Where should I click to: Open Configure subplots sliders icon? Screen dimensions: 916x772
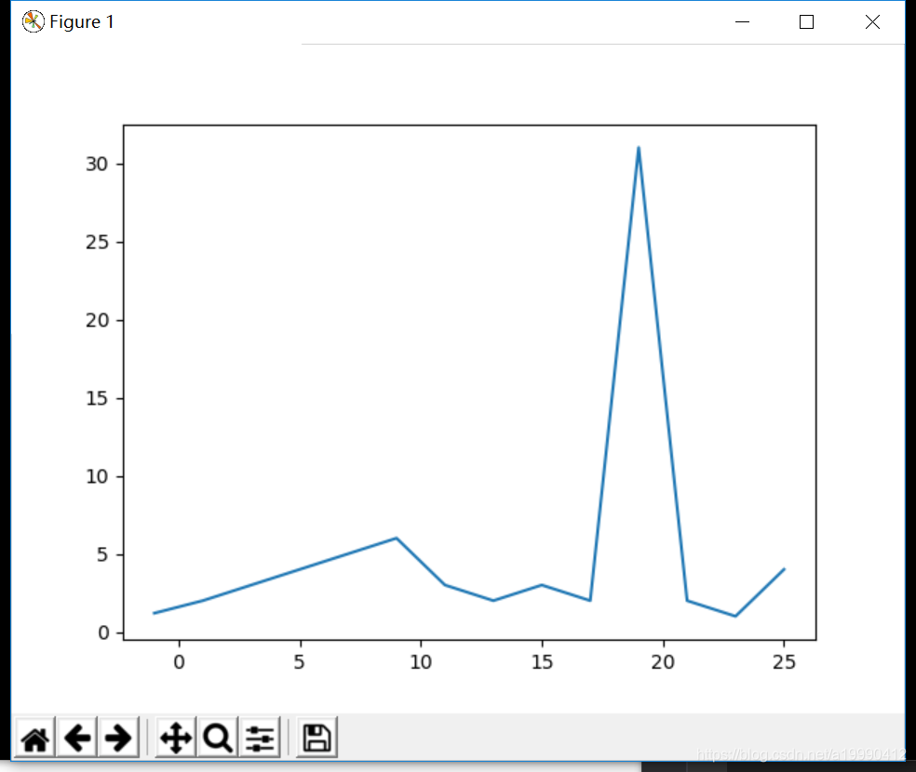point(260,738)
